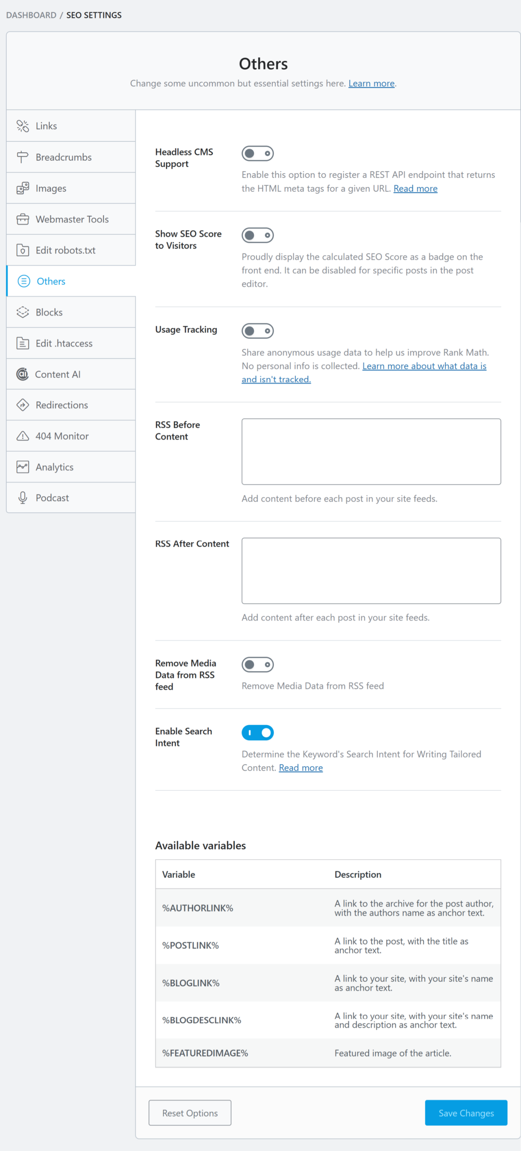Click the %AUTHORLINK% variable
This screenshot has height=1151, width=521.
pyautogui.click(x=198, y=908)
